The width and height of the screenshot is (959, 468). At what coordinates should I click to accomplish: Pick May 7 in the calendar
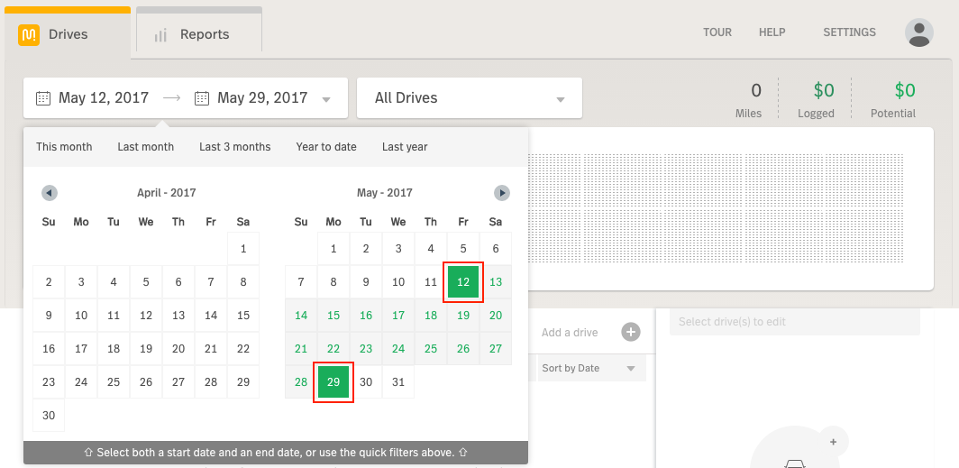(x=301, y=282)
